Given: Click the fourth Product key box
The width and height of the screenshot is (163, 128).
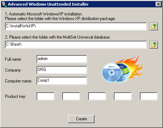Looking at the screenshot, I should [x=123, y=96].
